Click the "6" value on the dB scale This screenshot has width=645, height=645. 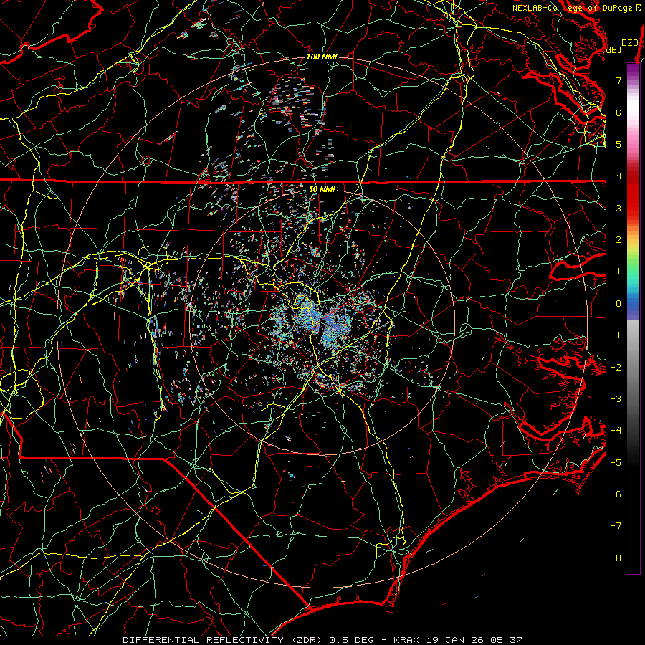[x=618, y=113]
